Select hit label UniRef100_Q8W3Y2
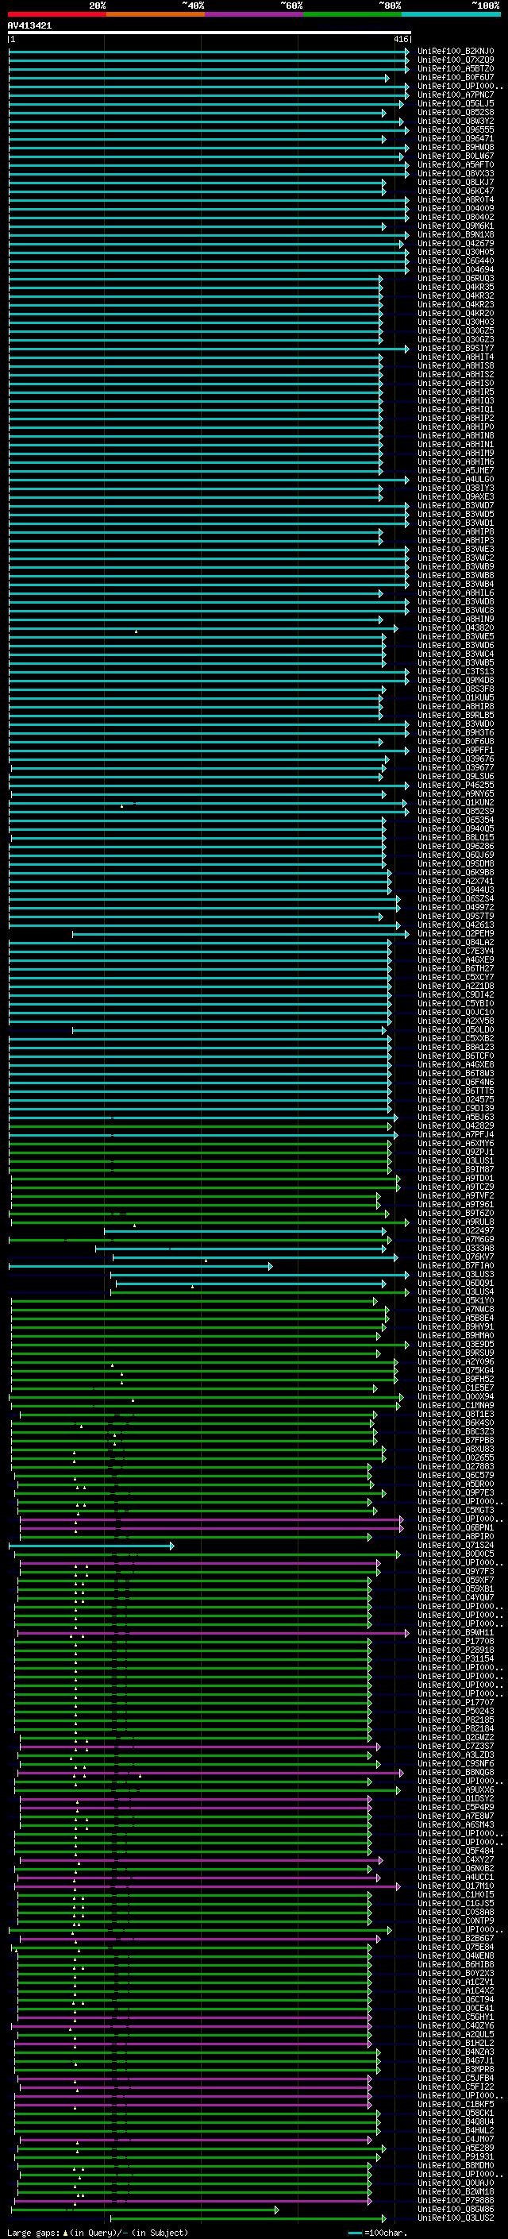Image resolution: width=508 pixels, height=2239 pixels. coord(456,121)
